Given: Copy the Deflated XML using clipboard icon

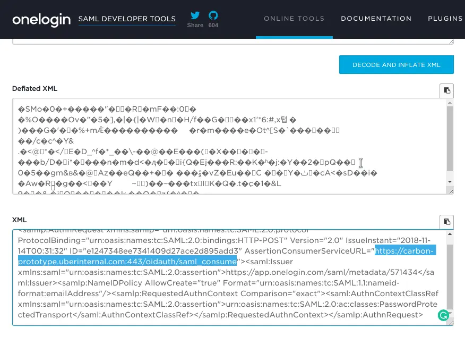Looking at the screenshot, I should coord(446,90).
